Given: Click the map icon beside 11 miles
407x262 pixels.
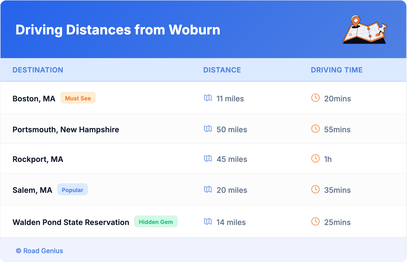Looking at the screenshot, I should tap(208, 98).
